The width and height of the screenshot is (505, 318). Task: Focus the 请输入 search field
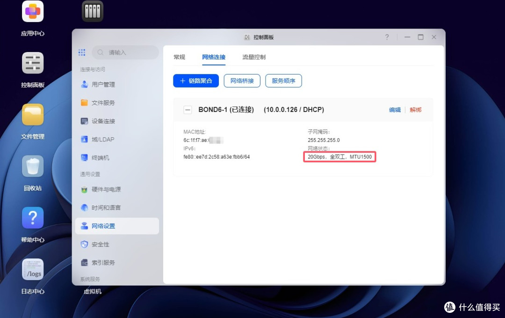pyautogui.click(x=125, y=52)
